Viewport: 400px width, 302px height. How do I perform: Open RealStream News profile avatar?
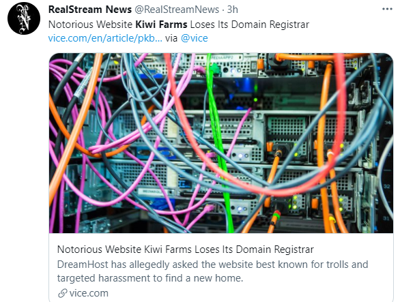24,18
